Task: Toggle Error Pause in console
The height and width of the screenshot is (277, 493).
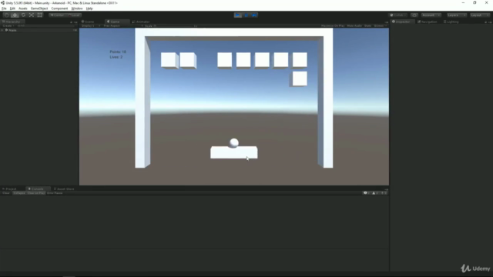Action: point(55,193)
